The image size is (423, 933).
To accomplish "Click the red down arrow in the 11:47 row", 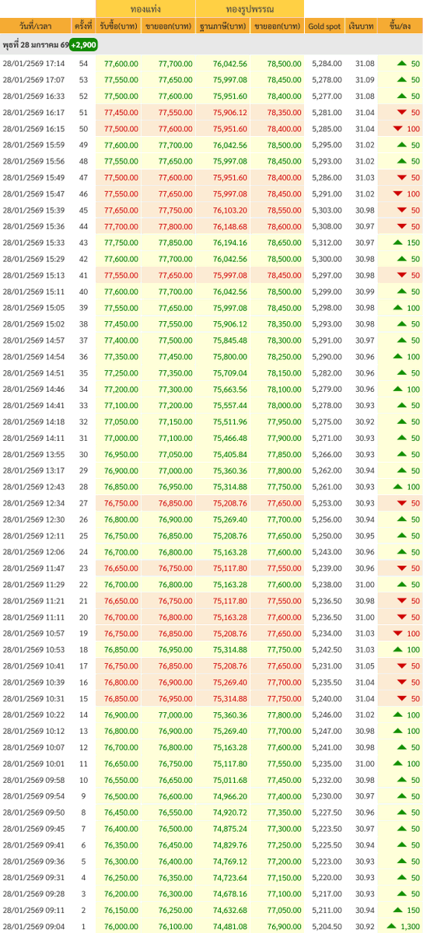I will pyautogui.click(x=401, y=568).
